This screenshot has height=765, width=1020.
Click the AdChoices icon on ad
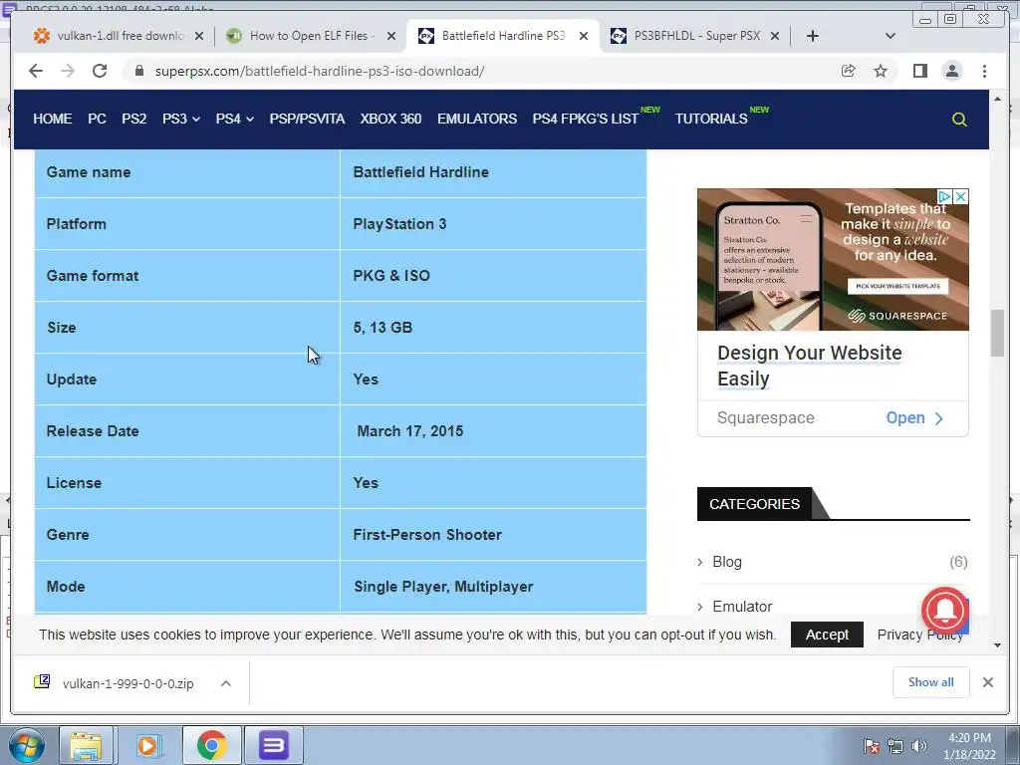(x=944, y=196)
